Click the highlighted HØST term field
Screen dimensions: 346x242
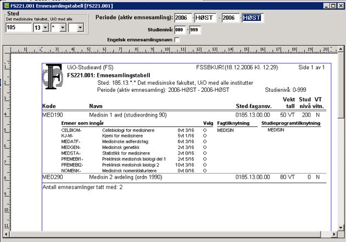[x=253, y=18]
